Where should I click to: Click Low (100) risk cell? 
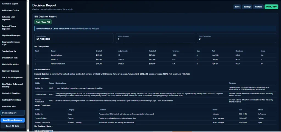[215, 55]
